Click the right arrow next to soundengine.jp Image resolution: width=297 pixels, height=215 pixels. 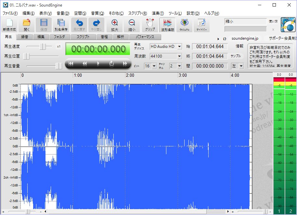[x=218, y=39]
